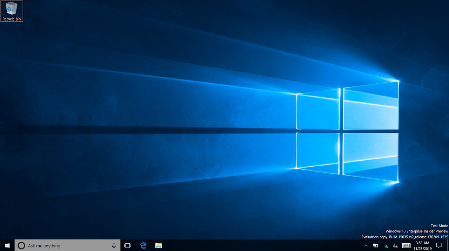Open the touch keyboard tray icon

pyautogui.click(x=406, y=246)
